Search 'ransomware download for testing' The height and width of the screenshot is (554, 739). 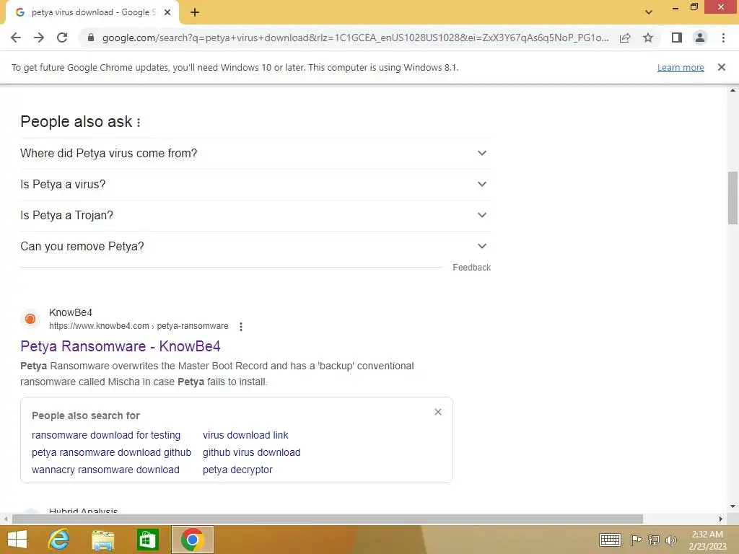[x=106, y=435]
